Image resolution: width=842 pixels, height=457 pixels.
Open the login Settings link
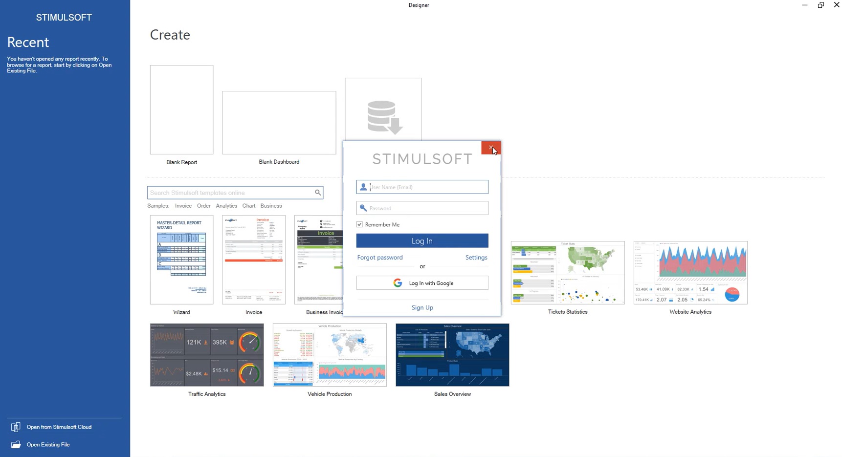(x=476, y=258)
